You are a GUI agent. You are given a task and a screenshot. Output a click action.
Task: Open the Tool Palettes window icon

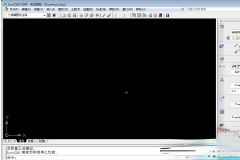coord(144,15)
